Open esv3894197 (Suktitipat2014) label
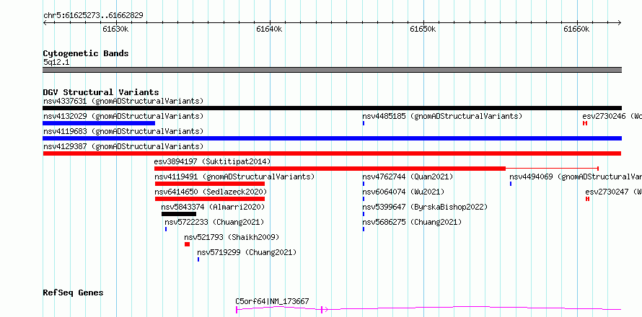 [x=213, y=161]
